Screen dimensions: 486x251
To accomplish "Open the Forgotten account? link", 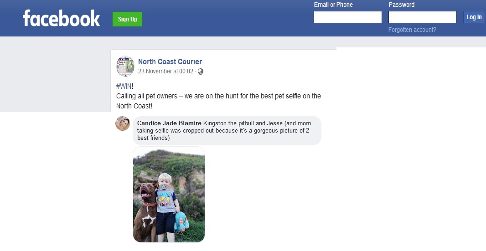I will tap(412, 30).
